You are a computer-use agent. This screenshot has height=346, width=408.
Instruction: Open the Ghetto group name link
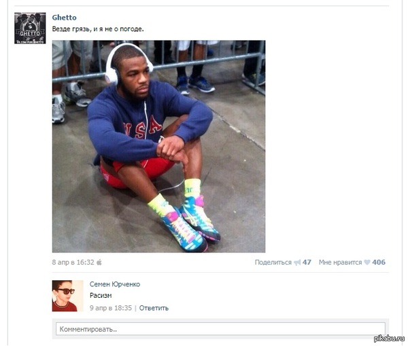[65, 18]
